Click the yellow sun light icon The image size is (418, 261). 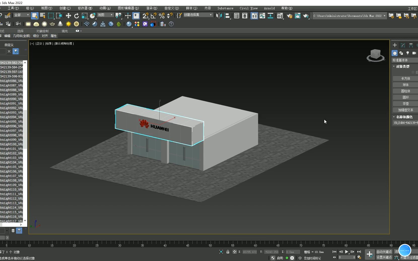(68, 24)
